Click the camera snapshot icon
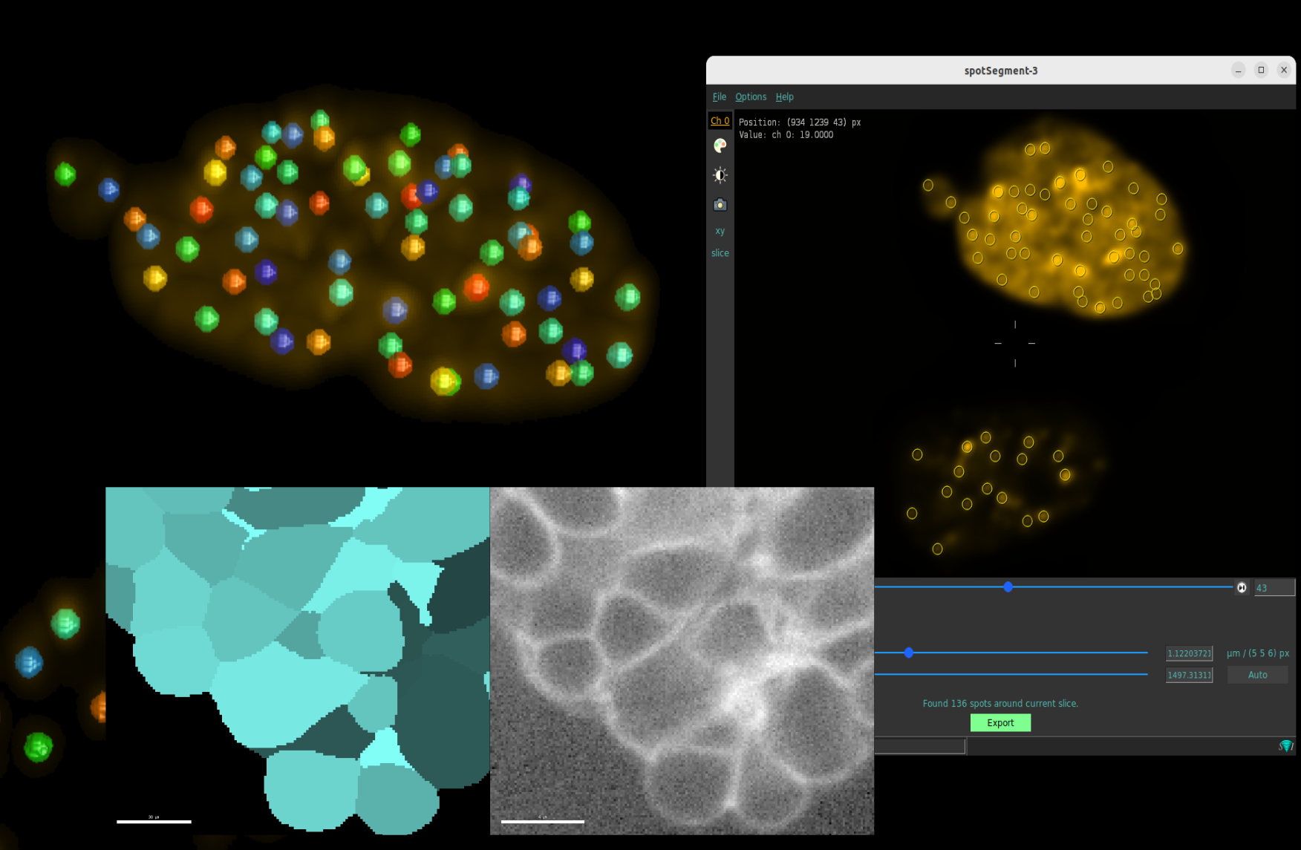This screenshot has width=1301, height=850. coord(720,204)
